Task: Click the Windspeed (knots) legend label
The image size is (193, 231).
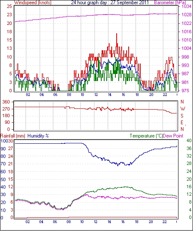Action: (x=32, y=2)
